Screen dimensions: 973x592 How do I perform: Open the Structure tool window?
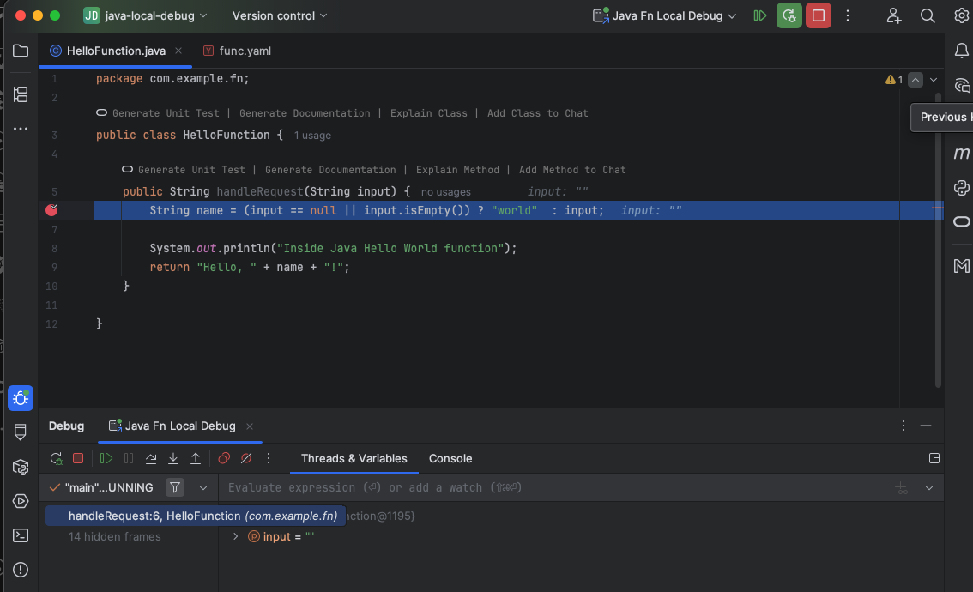click(21, 94)
